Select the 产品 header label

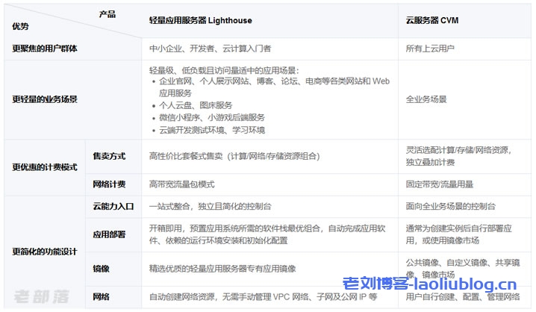pos(107,14)
